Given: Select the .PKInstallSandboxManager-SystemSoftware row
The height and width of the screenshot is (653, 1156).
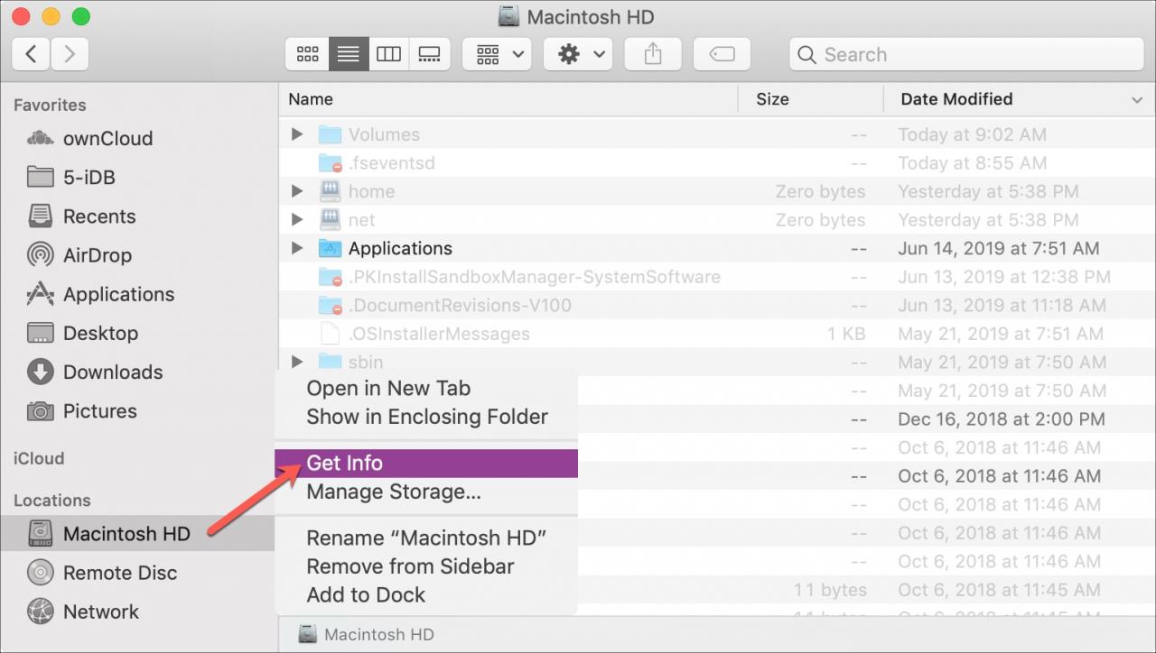Looking at the screenshot, I should (x=717, y=277).
